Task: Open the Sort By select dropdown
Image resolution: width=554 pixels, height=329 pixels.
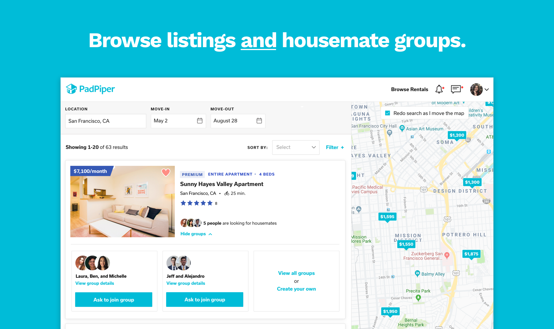Action: (296, 147)
